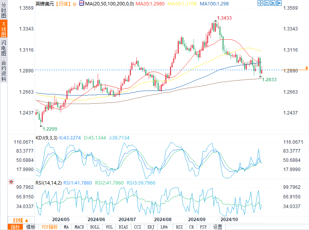Image resolution: width=309 pixels, height=230 pixels.
Task: Open the VIP指标 tab
Action: [x=49, y=227]
